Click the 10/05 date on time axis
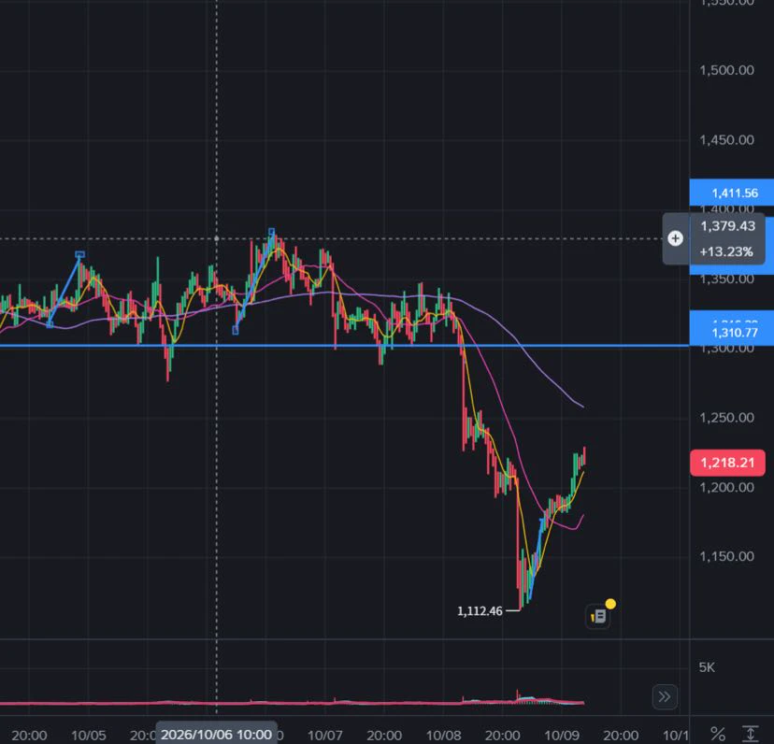This screenshot has width=774, height=744. pos(89,736)
